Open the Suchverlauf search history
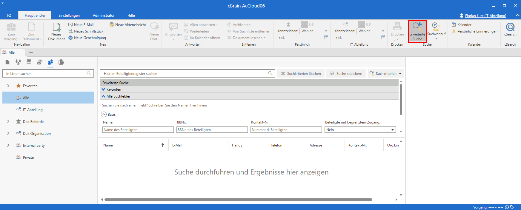521x210 pixels. coord(436,30)
